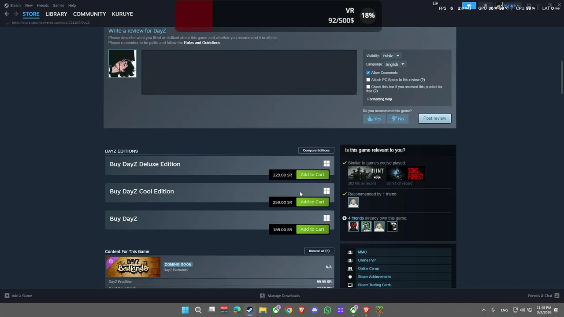Click the Online Co-op feature icon
The width and height of the screenshot is (564, 317).
pos(350,269)
